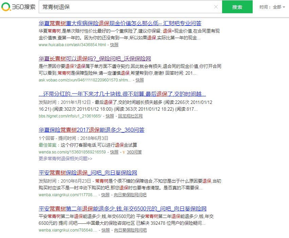Open result 华夏保险常青树2017退保能退多少_360问答
This screenshot has width=289, height=238.
click(92, 130)
